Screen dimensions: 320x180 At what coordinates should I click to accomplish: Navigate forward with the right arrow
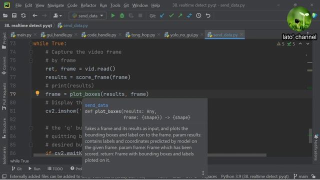click(x=44, y=15)
